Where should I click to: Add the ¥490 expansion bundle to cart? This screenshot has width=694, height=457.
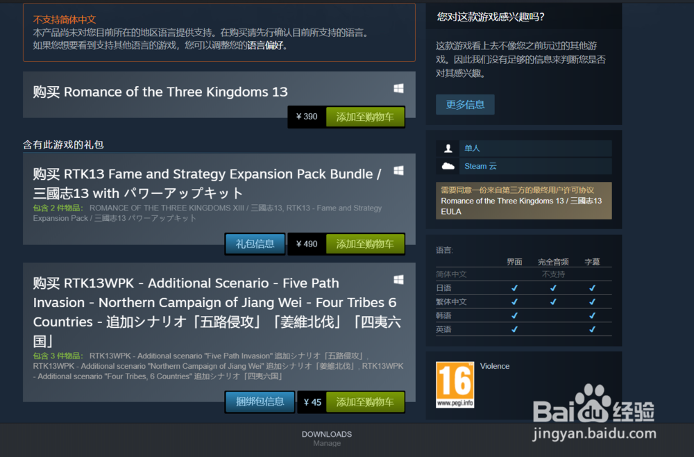coord(365,244)
